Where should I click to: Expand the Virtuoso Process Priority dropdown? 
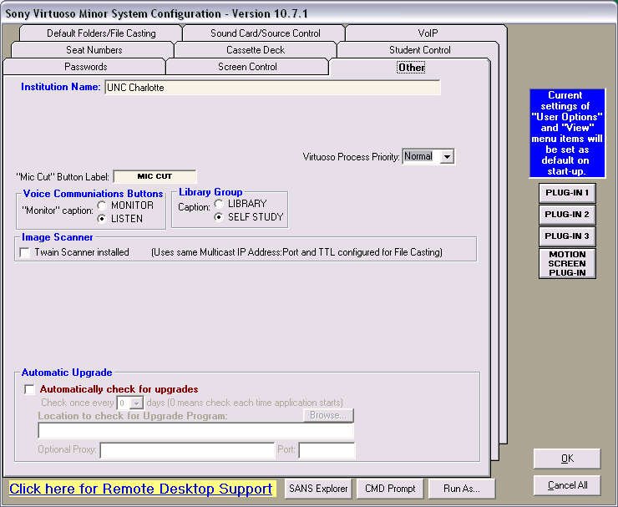(447, 156)
